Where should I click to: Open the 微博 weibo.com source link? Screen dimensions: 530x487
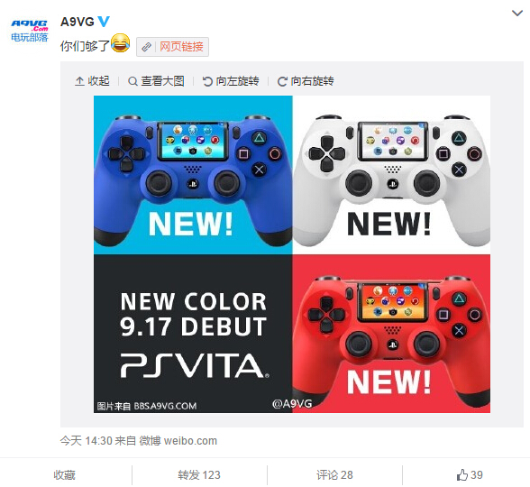pos(178,441)
